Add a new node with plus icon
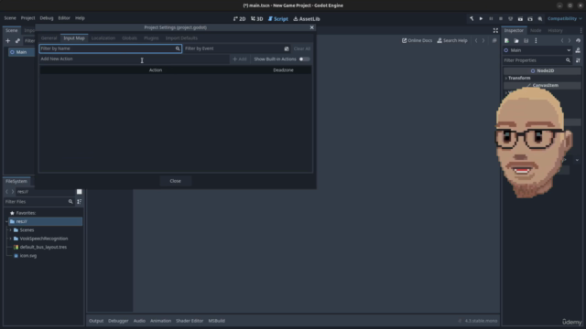586x329 pixels. click(x=8, y=40)
